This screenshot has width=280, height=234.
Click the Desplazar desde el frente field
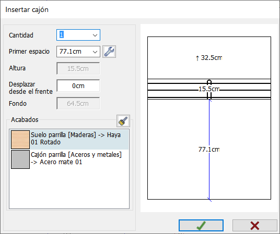pos(78,85)
